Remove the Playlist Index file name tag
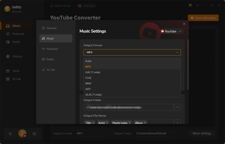225x144 pixels. [130, 123]
